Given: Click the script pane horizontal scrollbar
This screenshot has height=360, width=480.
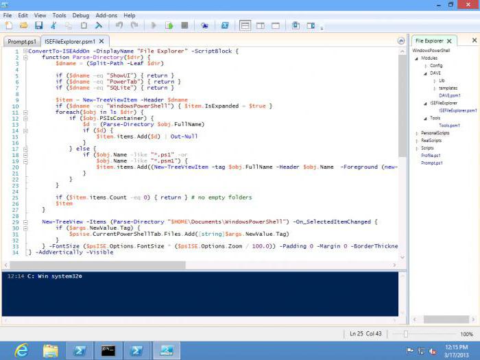Looking at the screenshot, I should (97, 265).
